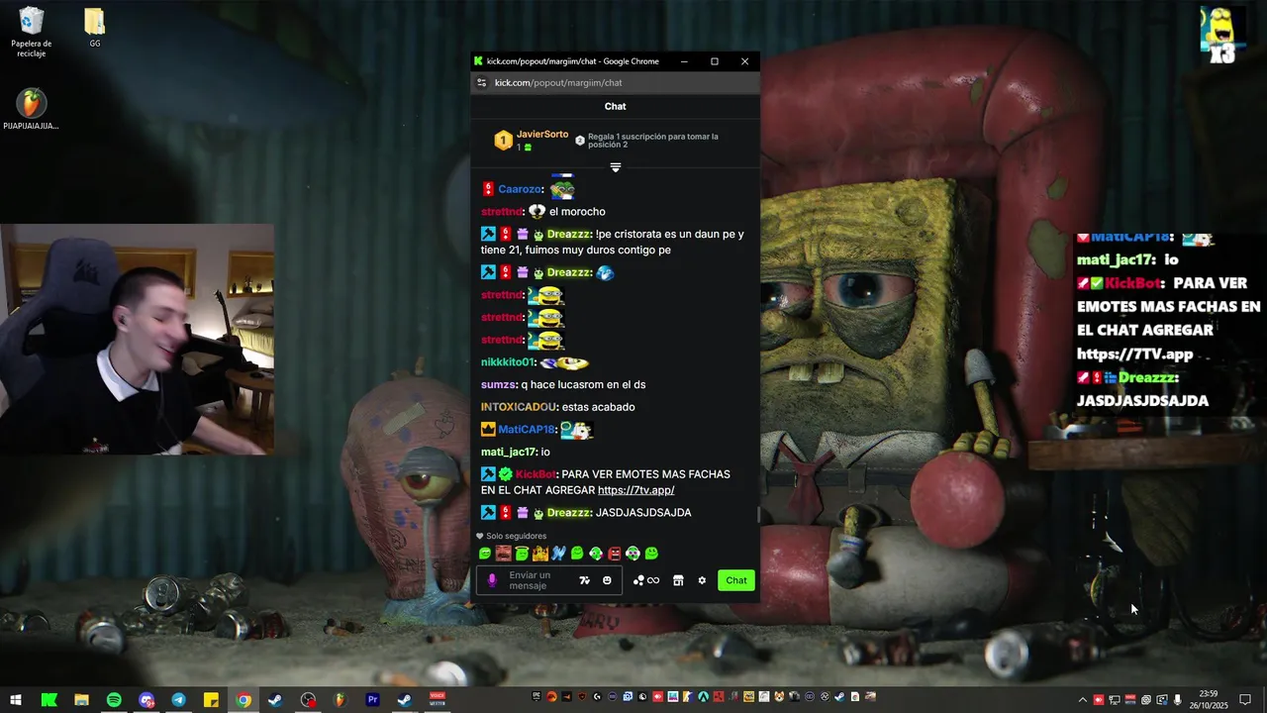The width and height of the screenshot is (1267, 713).
Task: Open Kick app from the taskbar
Action: [x=49, y=700]
